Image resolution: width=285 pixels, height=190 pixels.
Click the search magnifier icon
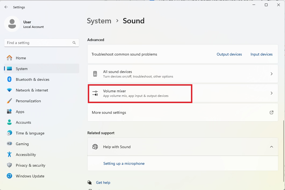[x=74, y=43]
